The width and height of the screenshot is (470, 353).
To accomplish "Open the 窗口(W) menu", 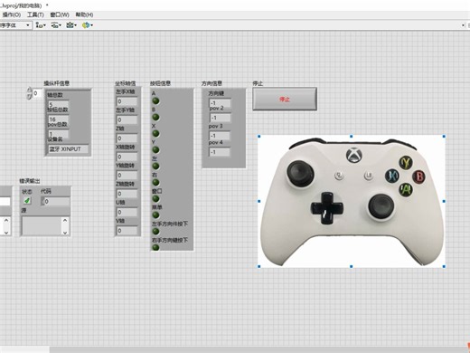I will (60, 14).
